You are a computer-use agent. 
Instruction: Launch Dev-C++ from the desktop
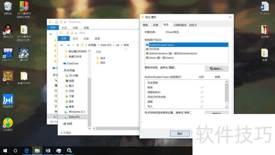(8, 54)
